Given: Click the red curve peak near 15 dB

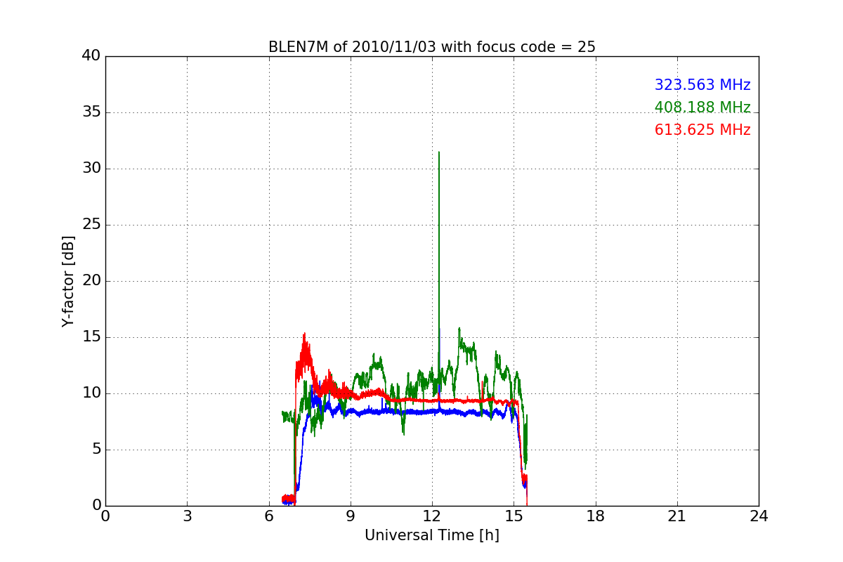Looking at the screenshot, I should [x=304, y=334].
